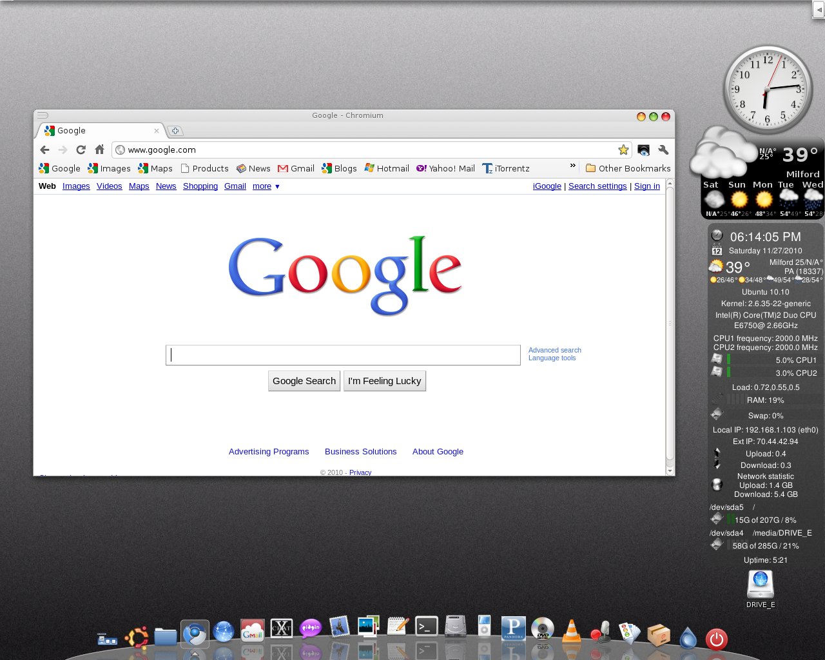The width and height of the screenshot is (825, 660).
Task: Open the Advertising Programs link
Action: [269, 452]
